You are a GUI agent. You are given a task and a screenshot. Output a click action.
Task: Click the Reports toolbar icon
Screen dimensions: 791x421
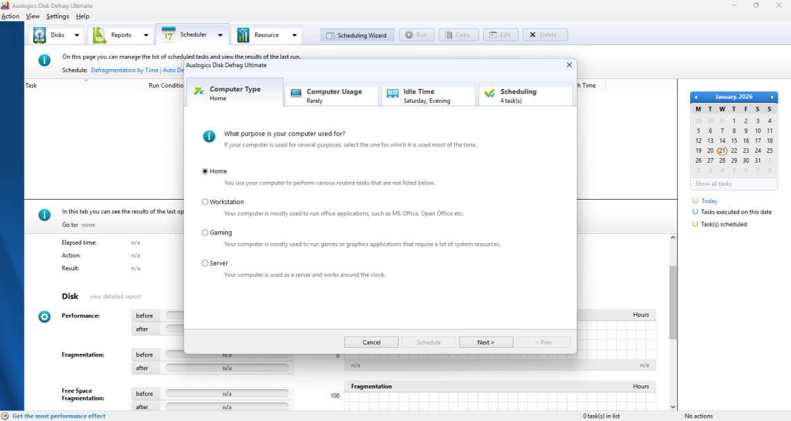pyautogui.click(x=100, y=35)
